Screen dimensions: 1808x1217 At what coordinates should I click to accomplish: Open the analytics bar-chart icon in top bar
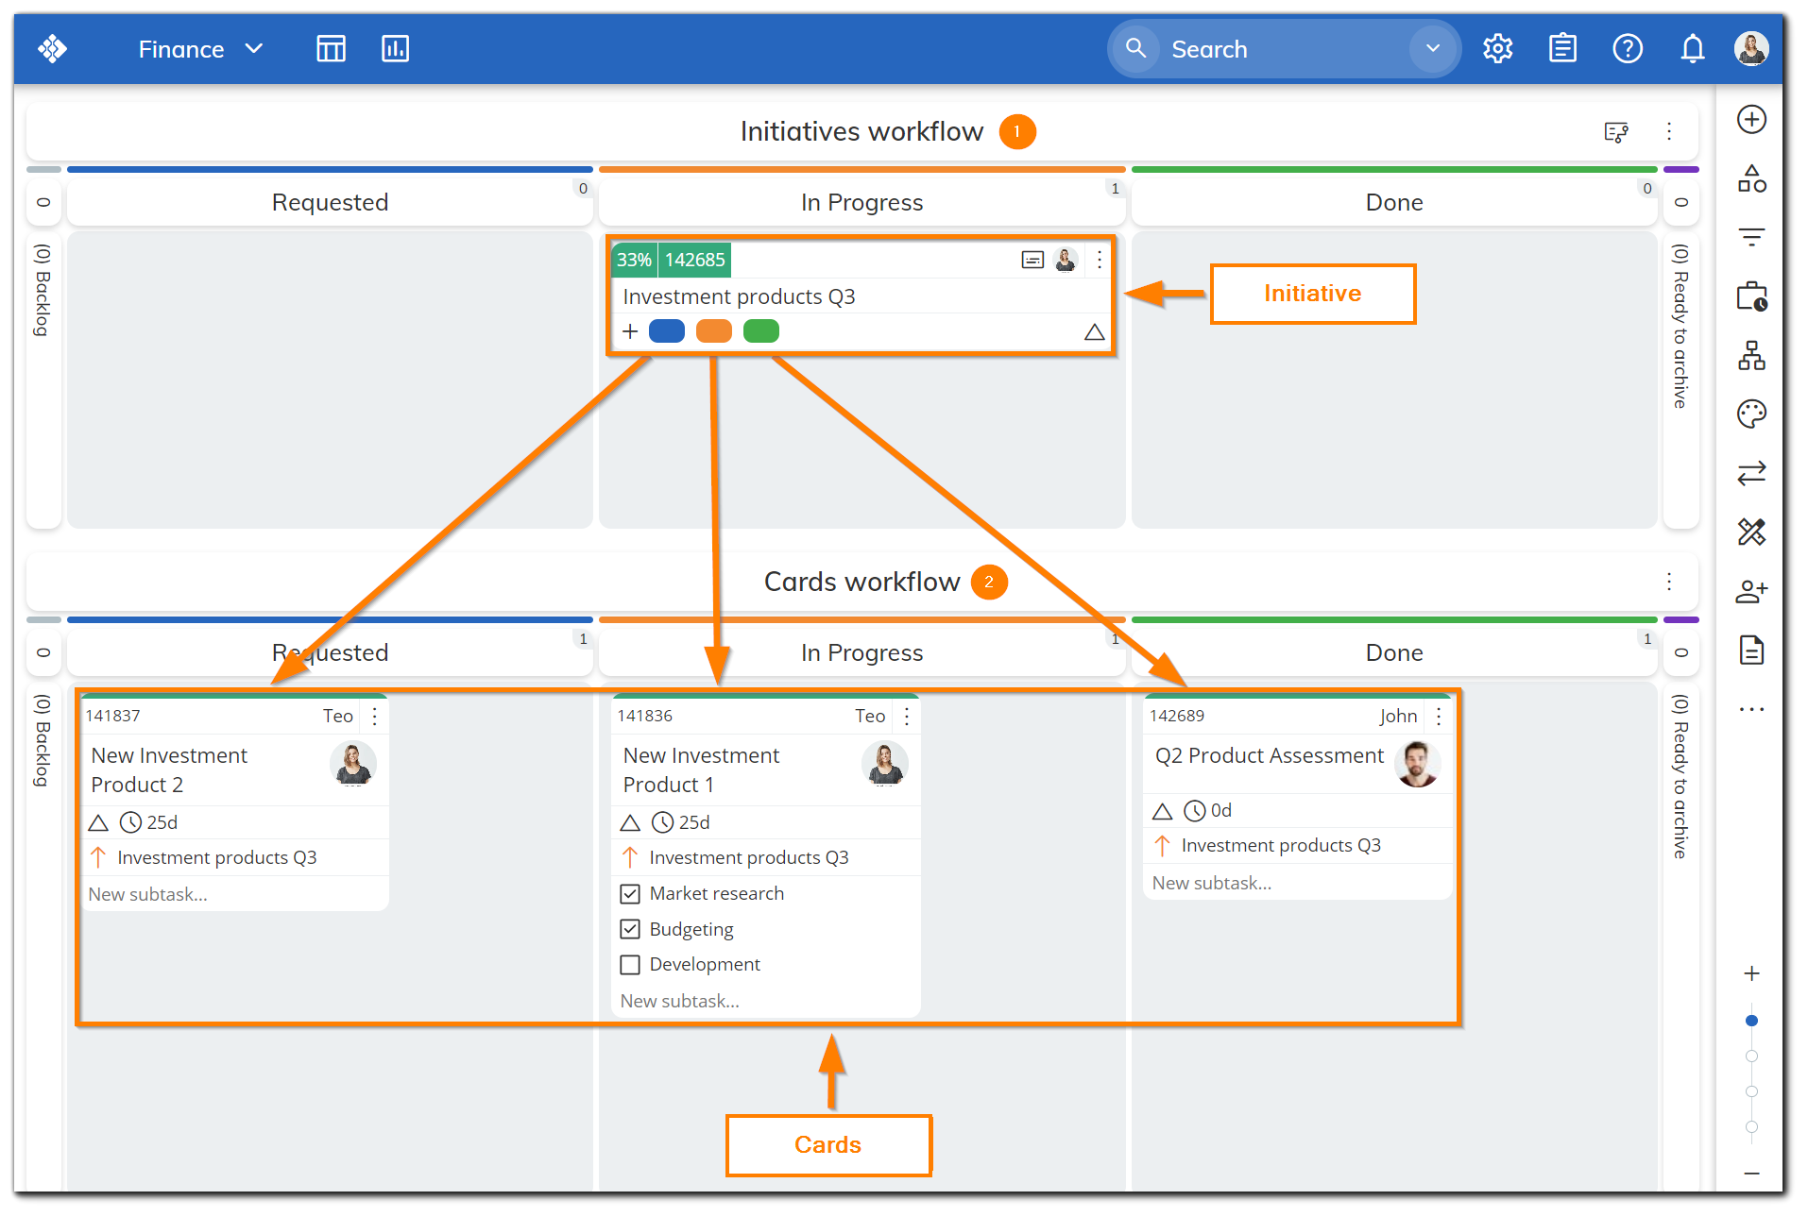tap(395, 48)
